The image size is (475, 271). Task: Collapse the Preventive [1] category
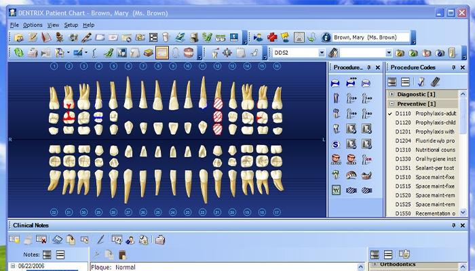point(392,104)
